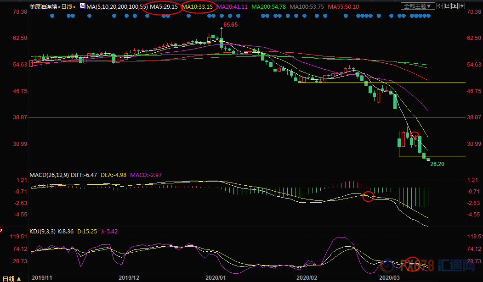Click the 2020/01 date on time axis

[215, 278]
